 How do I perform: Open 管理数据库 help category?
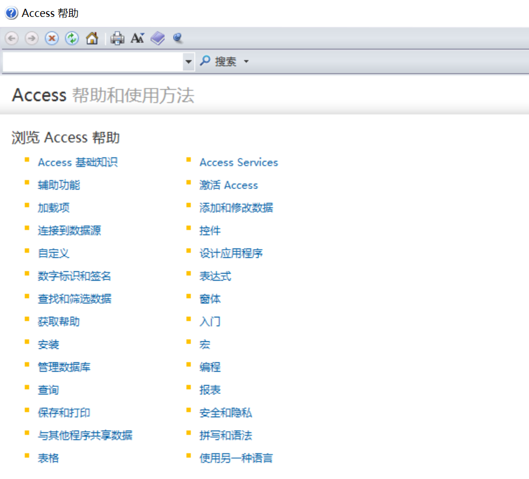coord(64,367)
